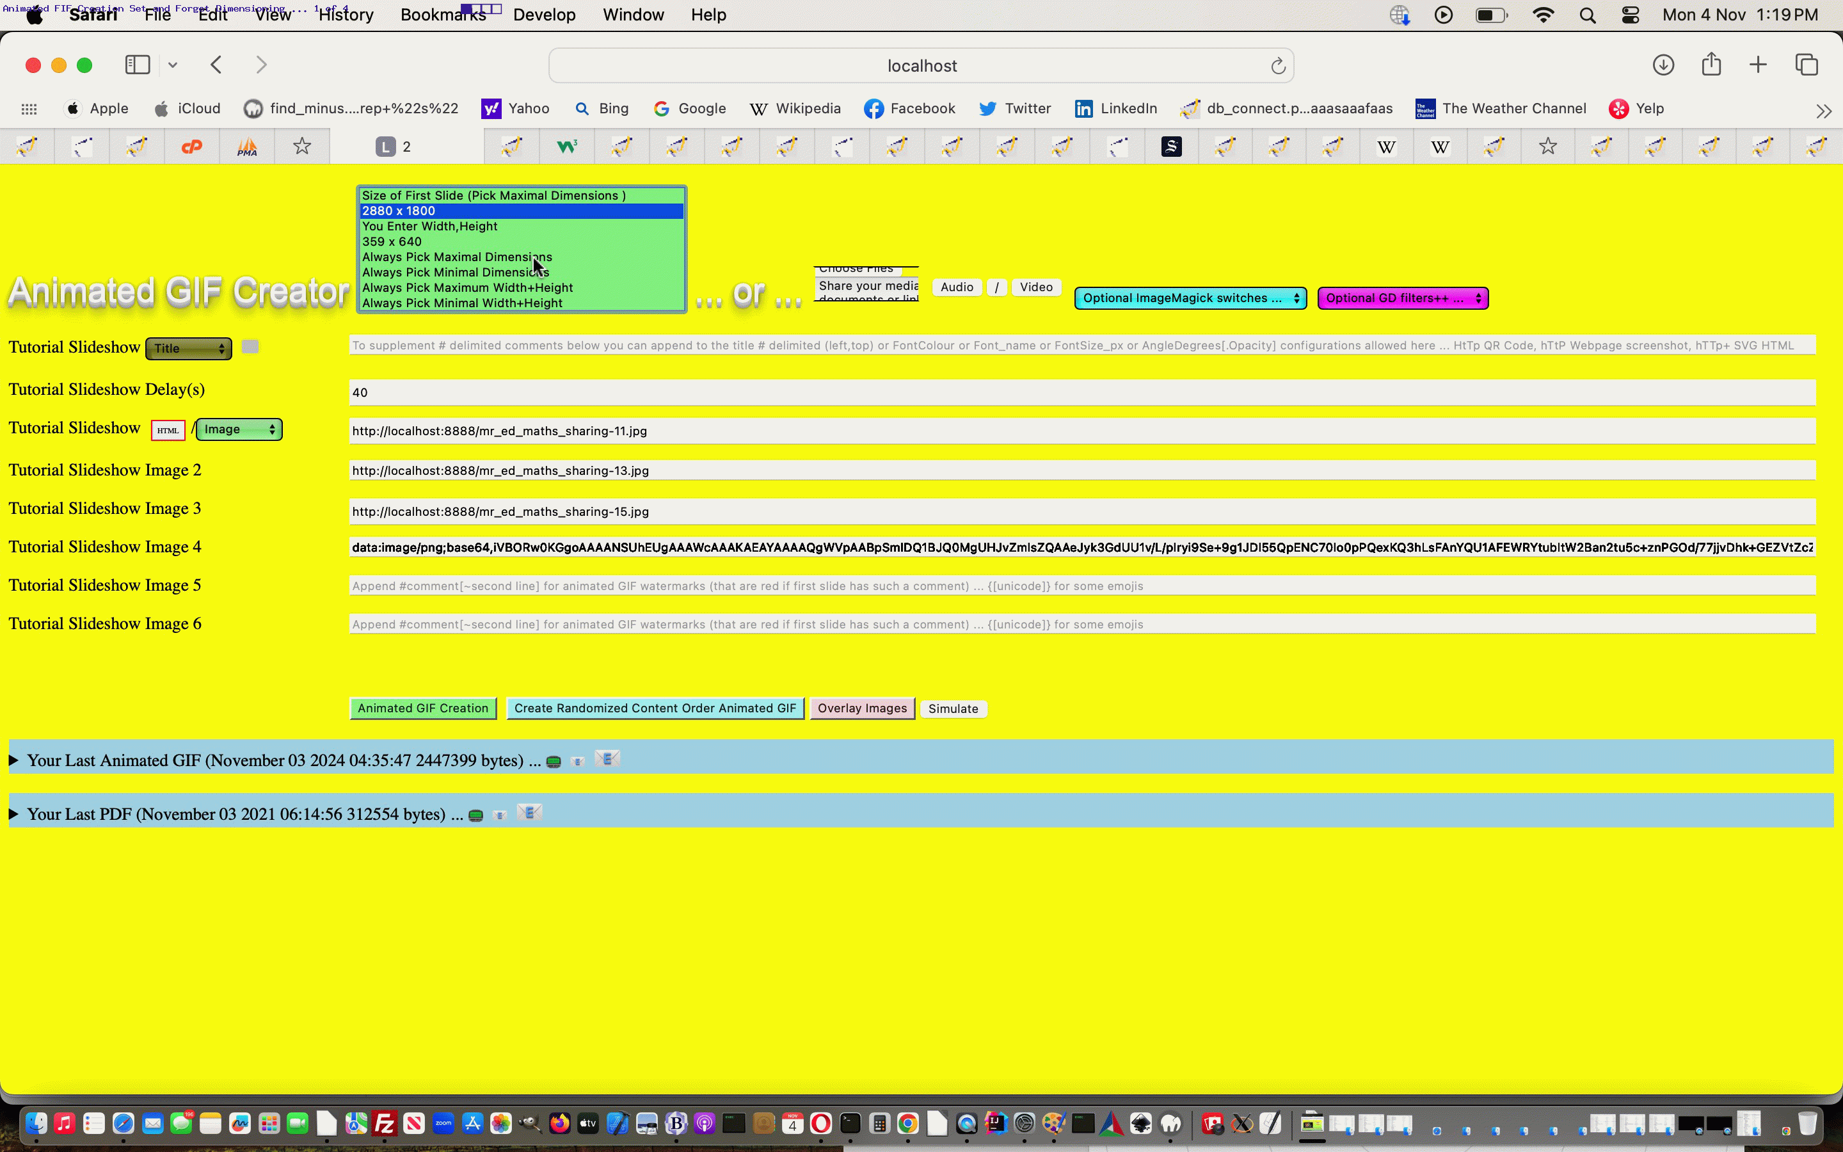Open the sidebar chevron menu in the Safari toolbar
1843x1152 pixels.
coord(173,65)
